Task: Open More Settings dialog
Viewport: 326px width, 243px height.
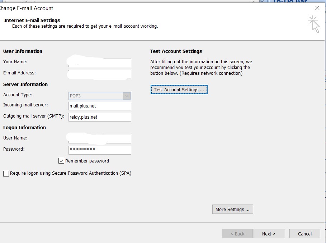Action: tap(232, 209)
